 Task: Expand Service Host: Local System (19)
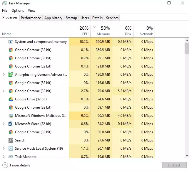(x=4, y=149)
